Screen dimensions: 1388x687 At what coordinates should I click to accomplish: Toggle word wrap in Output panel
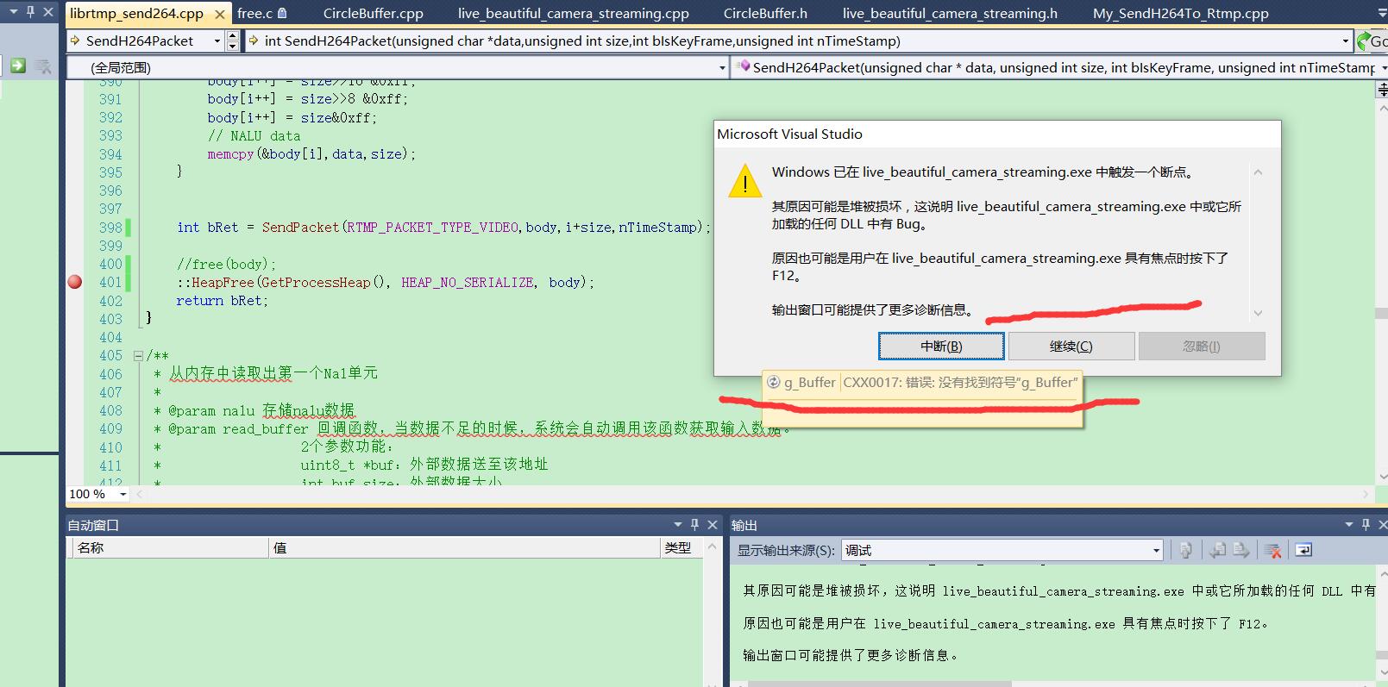tap(1303, 550)
